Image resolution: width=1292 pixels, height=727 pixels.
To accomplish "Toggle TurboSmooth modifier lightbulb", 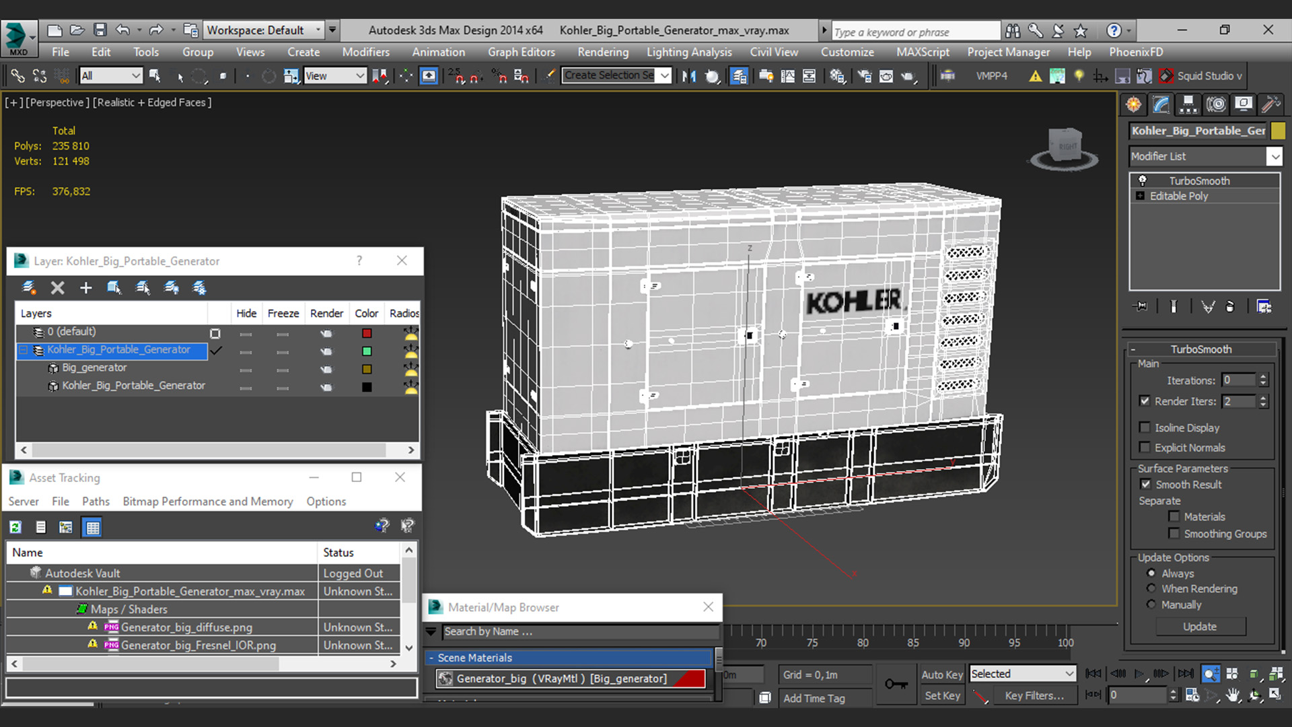I will click(x=1142, y=180).
